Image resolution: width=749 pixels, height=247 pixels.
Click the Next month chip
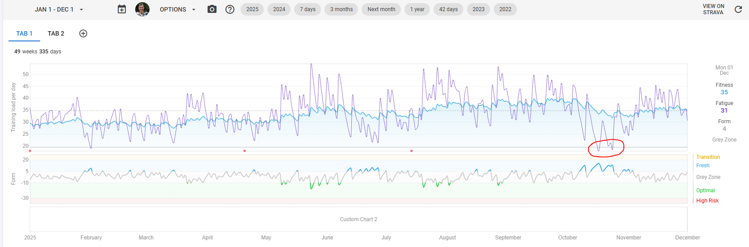(x=381, y=9)
